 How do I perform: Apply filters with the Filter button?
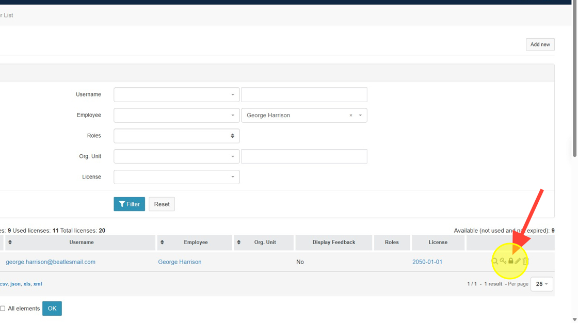(129, 204)
